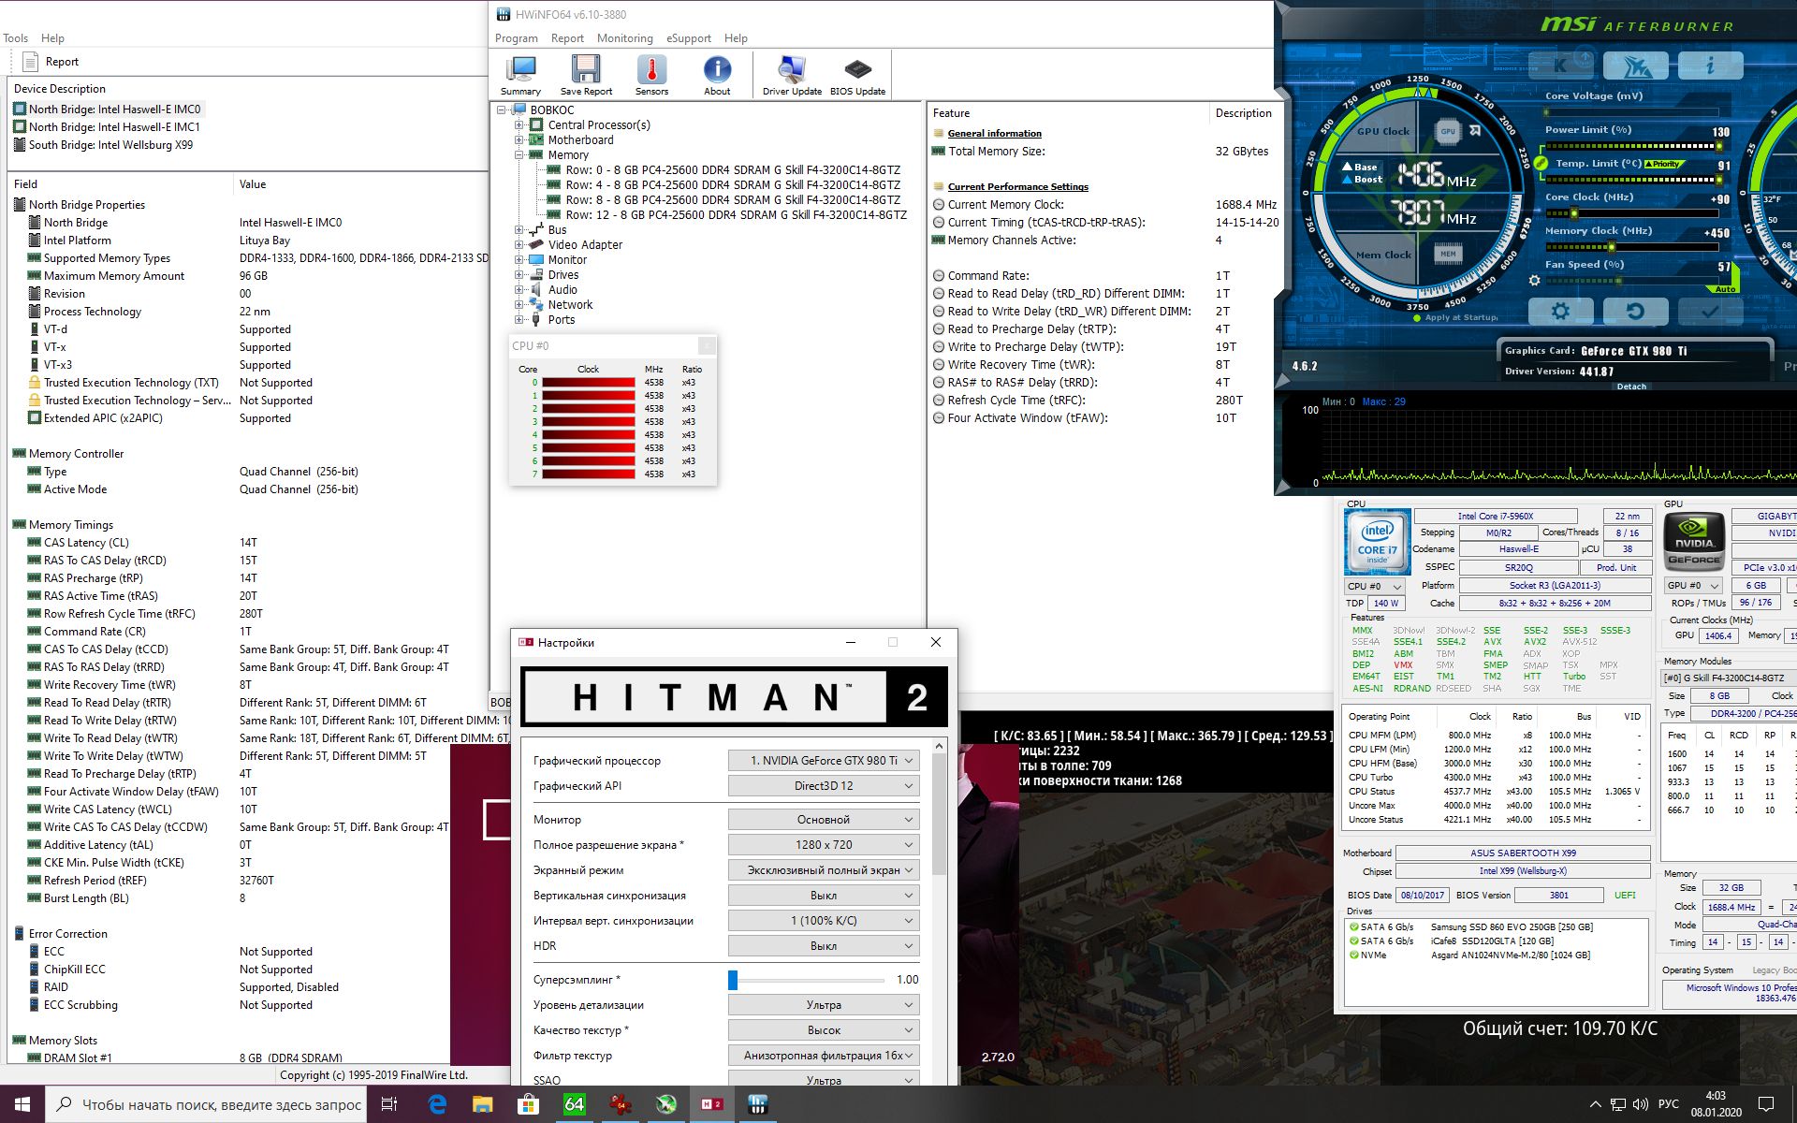Toggle the fan speed Auto button
The image size is (1797, 1123).
[x=1724, y=289]
